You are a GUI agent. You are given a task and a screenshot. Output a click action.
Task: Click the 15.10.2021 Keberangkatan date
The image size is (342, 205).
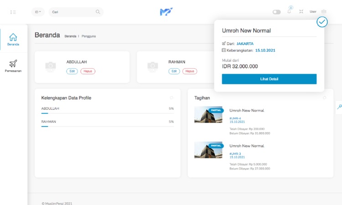click(265, 50)
